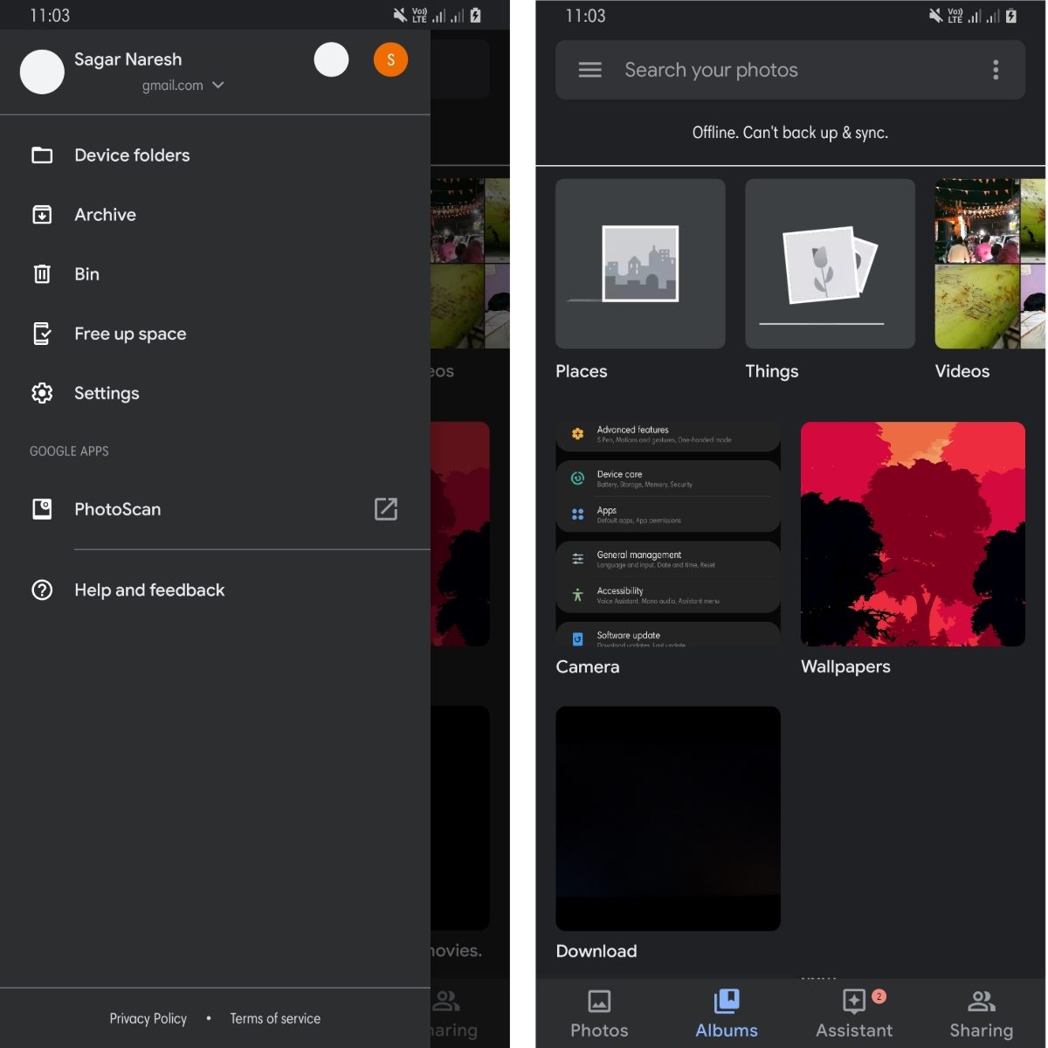Open the Privacy Policy link
The image size is (1048, 1048).
point(148,1018)
